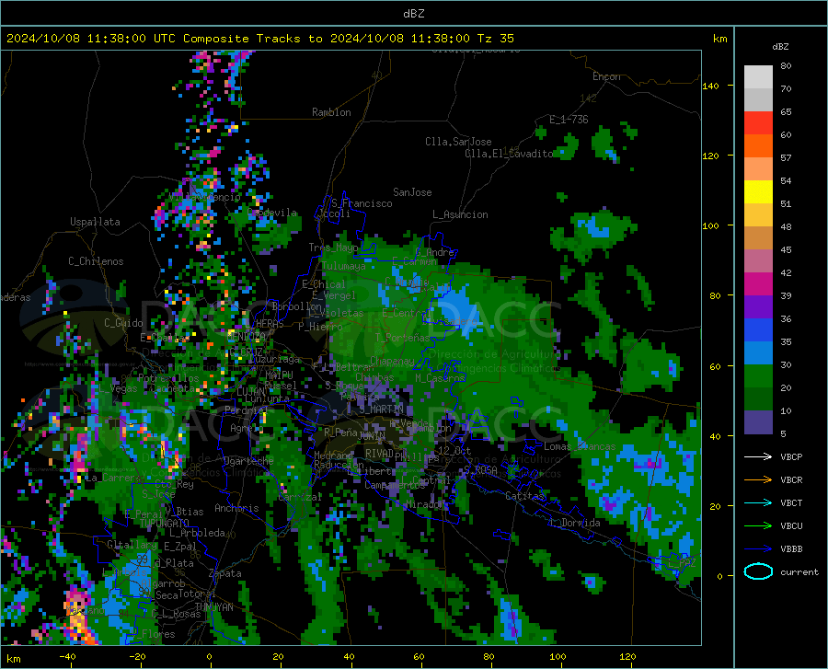This screenshot has width=828, height=669.
Task: Click the TUPUNGATO label
Action: click(x=165, y=523)
